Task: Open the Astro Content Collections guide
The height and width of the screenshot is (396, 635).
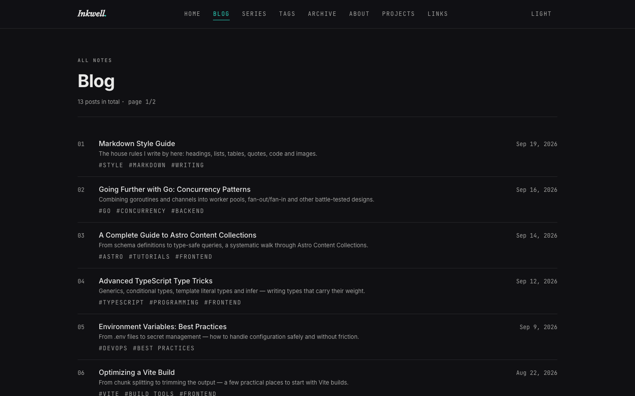Action: [177, 235]
